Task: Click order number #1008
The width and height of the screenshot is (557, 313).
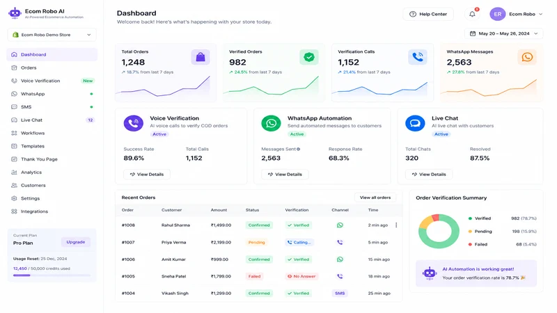Action: pyautogui.click(x=128, y=225)
